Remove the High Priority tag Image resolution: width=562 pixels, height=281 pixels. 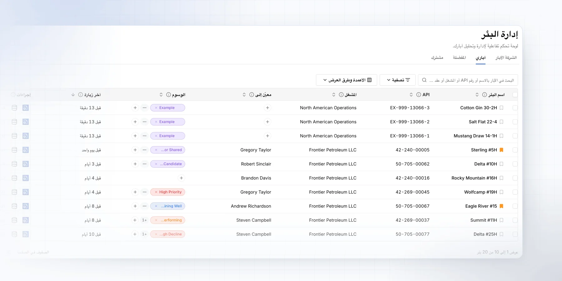(x=156, y=192)
